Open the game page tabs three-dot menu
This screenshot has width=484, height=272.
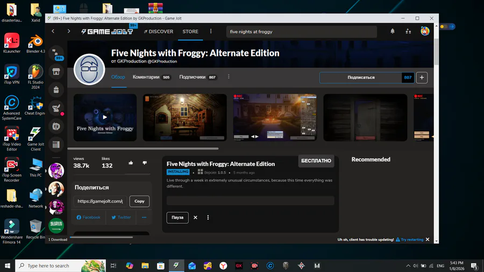tap(229, 76)
